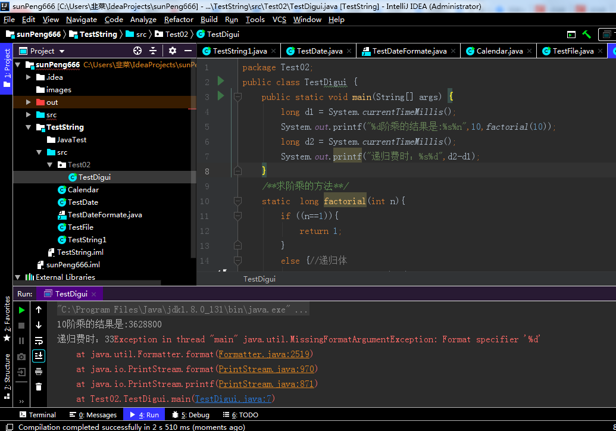Click Down the Stack Trace arrow

(39, 325)
